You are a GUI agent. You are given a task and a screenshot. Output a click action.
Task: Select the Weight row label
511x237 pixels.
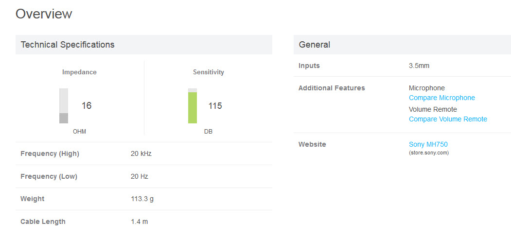[x=32, y=199]
